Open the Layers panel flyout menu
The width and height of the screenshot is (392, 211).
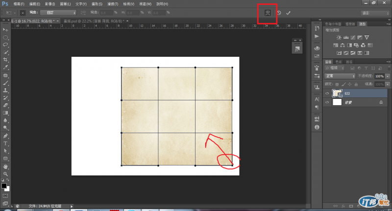click(x=388, y=62)
